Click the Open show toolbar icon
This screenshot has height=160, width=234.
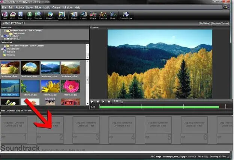coord(13,15)
